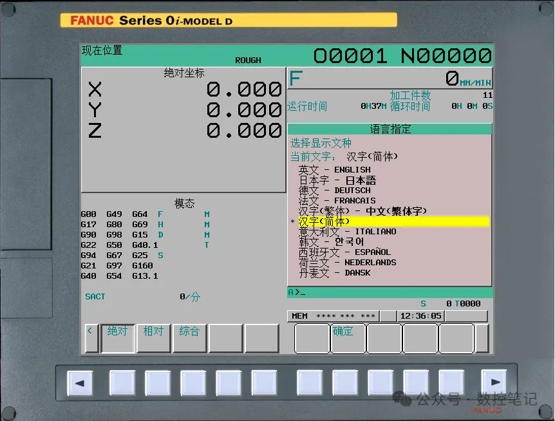Click the parts count value 11
This screenshot has width=555, height=421.
pos(487,95)
